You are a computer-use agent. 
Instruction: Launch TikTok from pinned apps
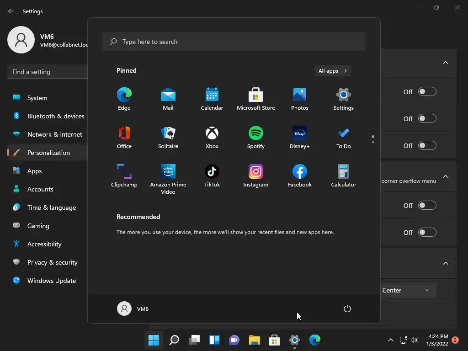[x=212, y=176]
